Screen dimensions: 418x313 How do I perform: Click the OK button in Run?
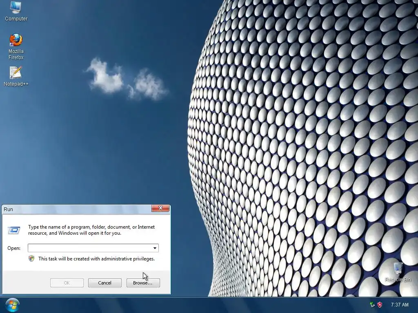point(67,283)
